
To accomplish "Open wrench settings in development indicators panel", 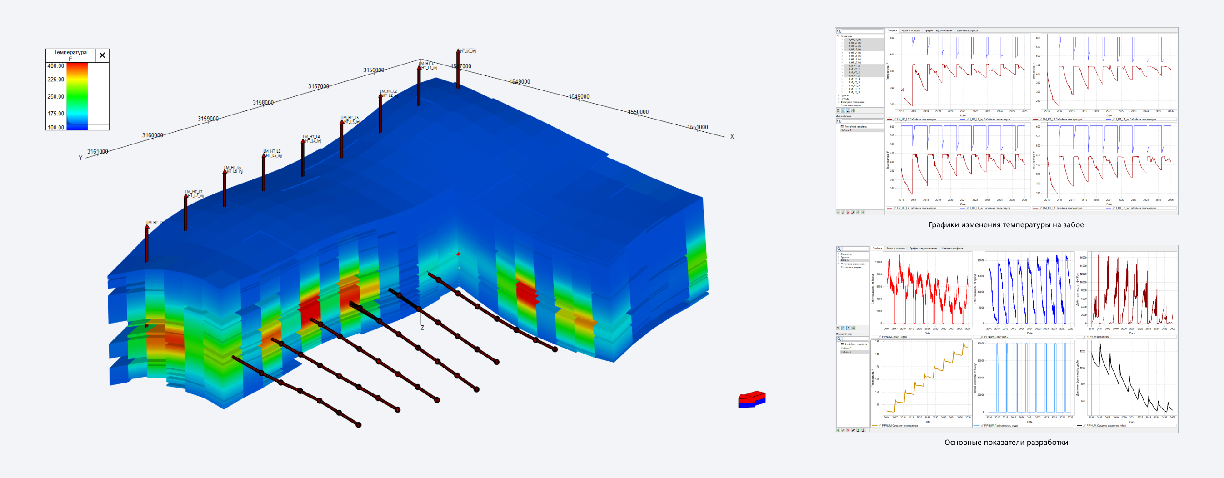I will (854, 430).
